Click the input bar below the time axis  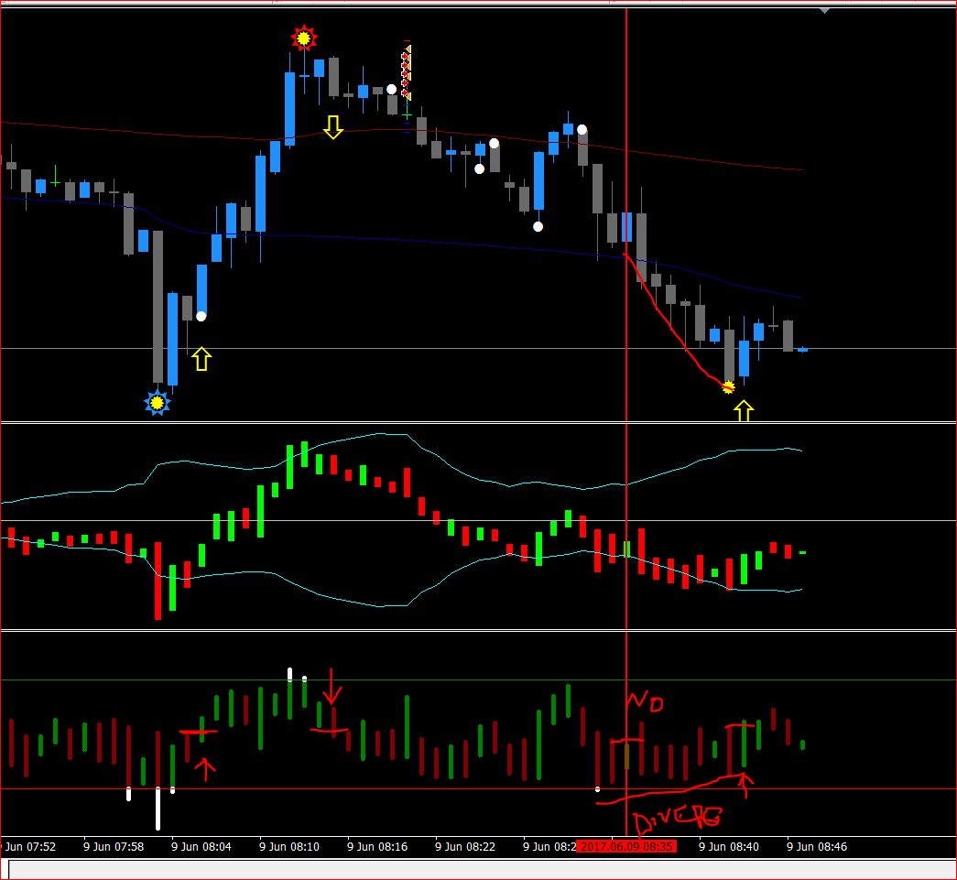coord(482,870)
